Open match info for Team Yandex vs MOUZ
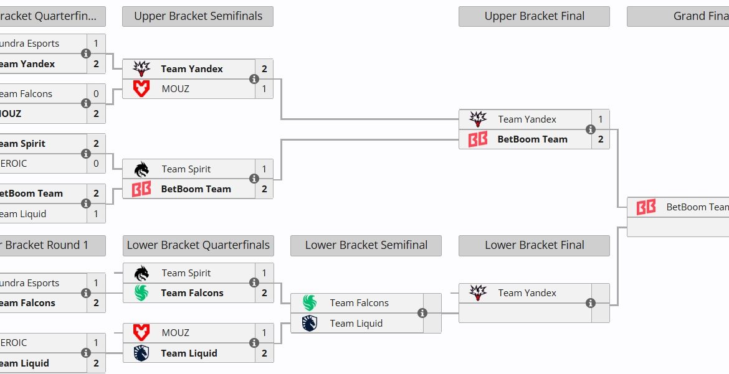Viewport: 729px width, 374px height. pyautogui.click(x=254, y=79)
